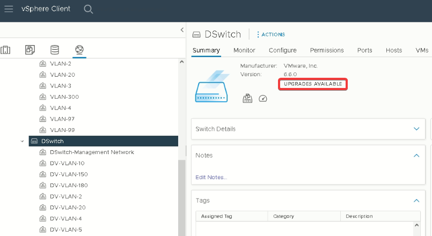Click the Upgrades Available badge
The height and width of the screenshot is (236, 432).
pos(313,84)
